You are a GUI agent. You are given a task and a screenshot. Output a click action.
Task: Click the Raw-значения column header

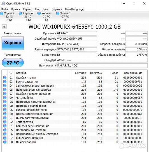tap(131, 73)
